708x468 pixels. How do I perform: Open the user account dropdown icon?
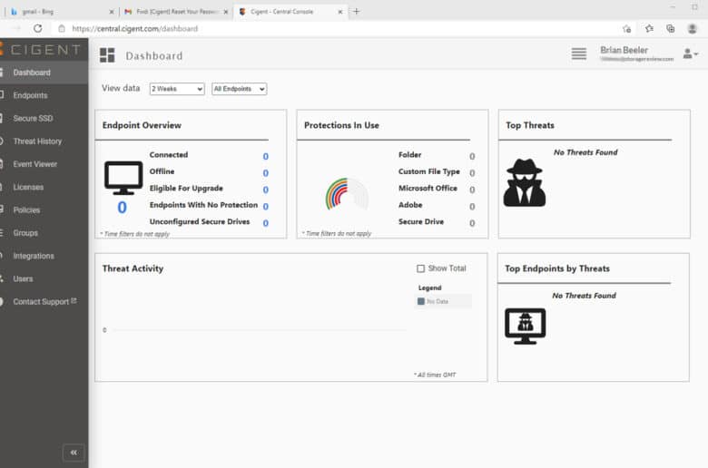pyautogui.click(x=691, y=54)
